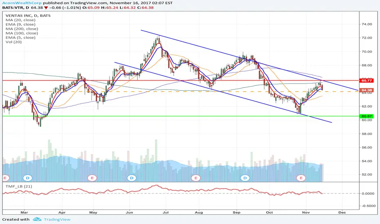This screenshot has width=380, height=224.
Task: Click the 0.0000 TMF axis value
Action: (x=367, y=193)
